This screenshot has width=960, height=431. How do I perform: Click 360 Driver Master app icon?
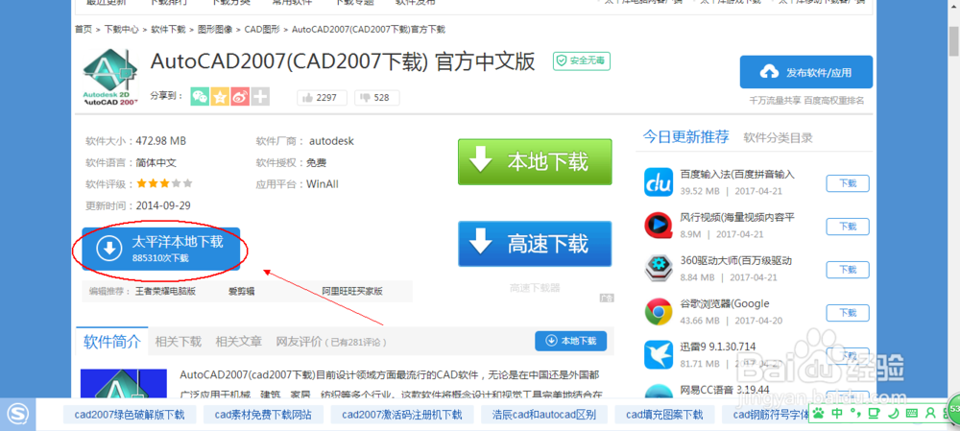click(x=659, y=268)
